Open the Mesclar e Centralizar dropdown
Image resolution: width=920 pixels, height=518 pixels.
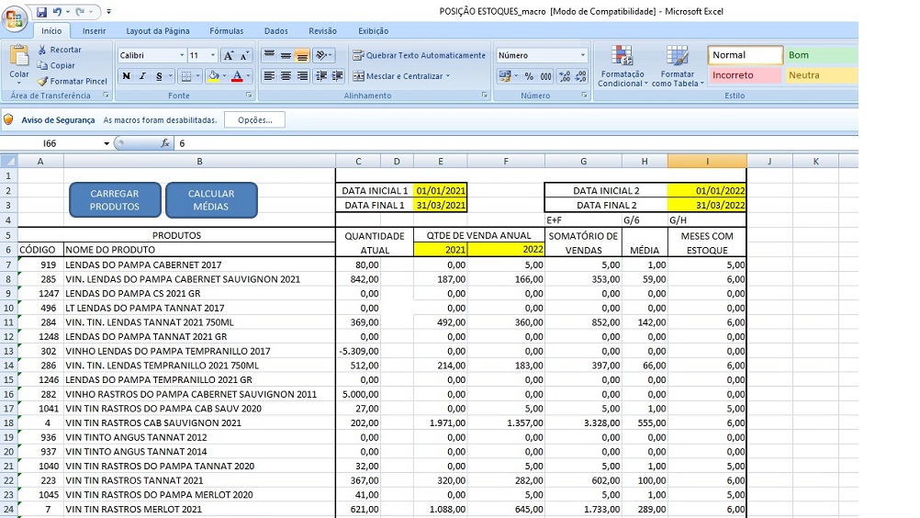click(x=447, y=76)
